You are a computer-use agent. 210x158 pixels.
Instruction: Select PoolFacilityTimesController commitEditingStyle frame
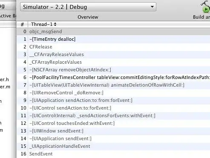[x=113, y=77]
